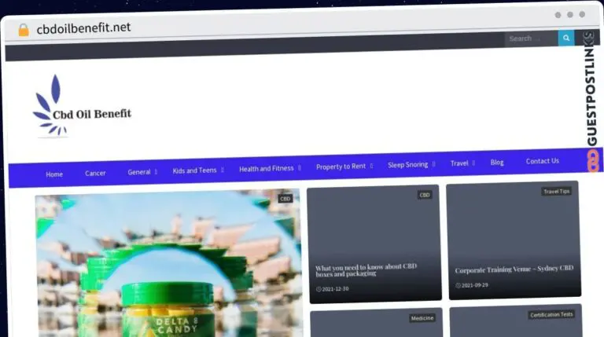Read the CBD boxes and packaging article
This screenshot has height=337, width=604.
pyautogui.click(x=366, y=270)
